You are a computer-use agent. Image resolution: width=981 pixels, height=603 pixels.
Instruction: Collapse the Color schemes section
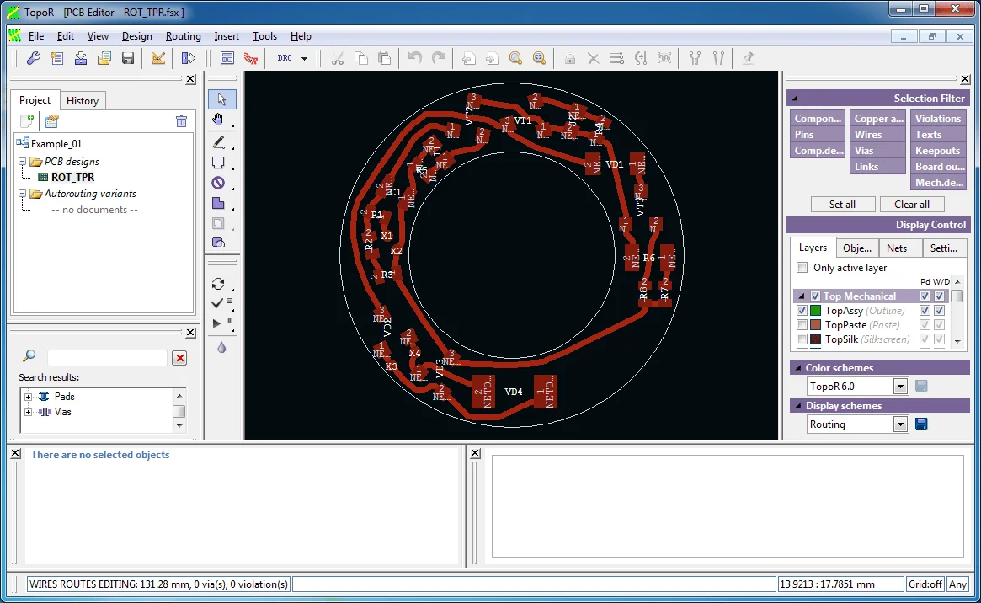[x=797, y=368]
